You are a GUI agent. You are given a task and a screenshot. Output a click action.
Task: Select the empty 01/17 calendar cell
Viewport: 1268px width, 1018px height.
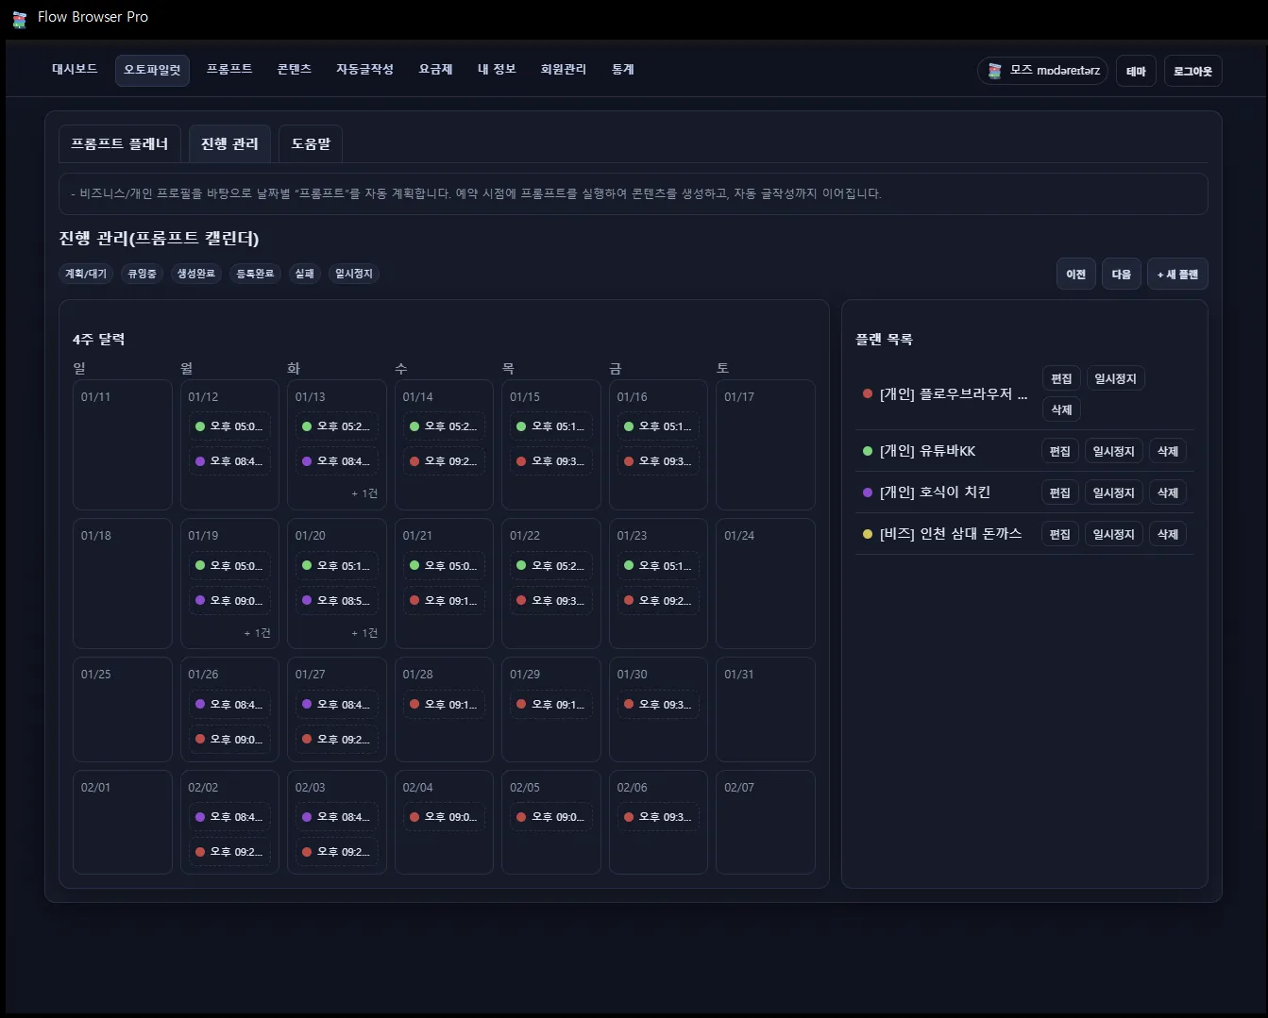[x=765, y=444]
